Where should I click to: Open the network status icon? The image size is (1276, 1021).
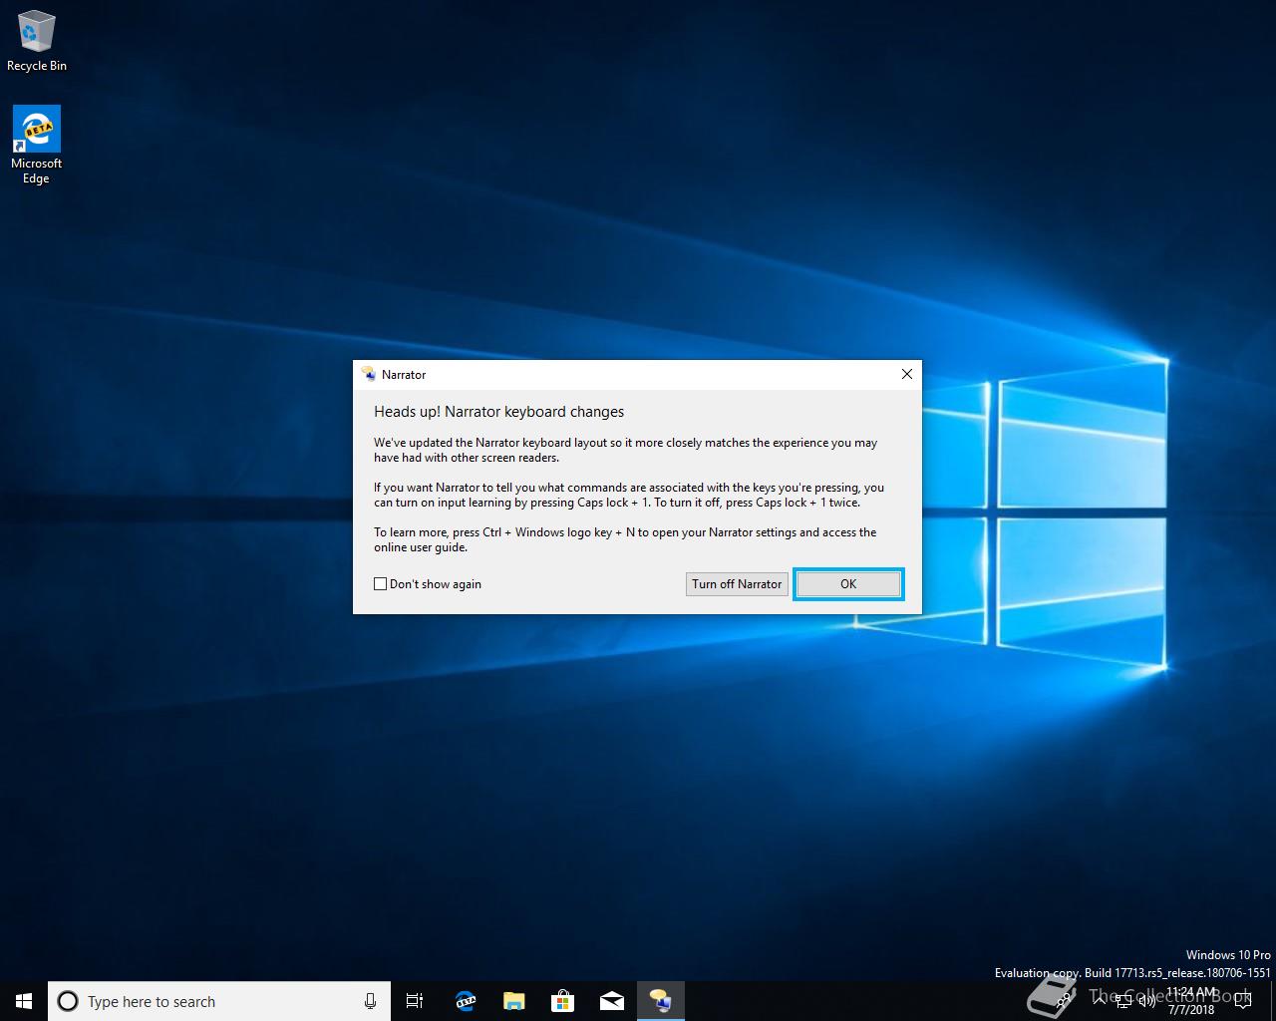1123,1001
